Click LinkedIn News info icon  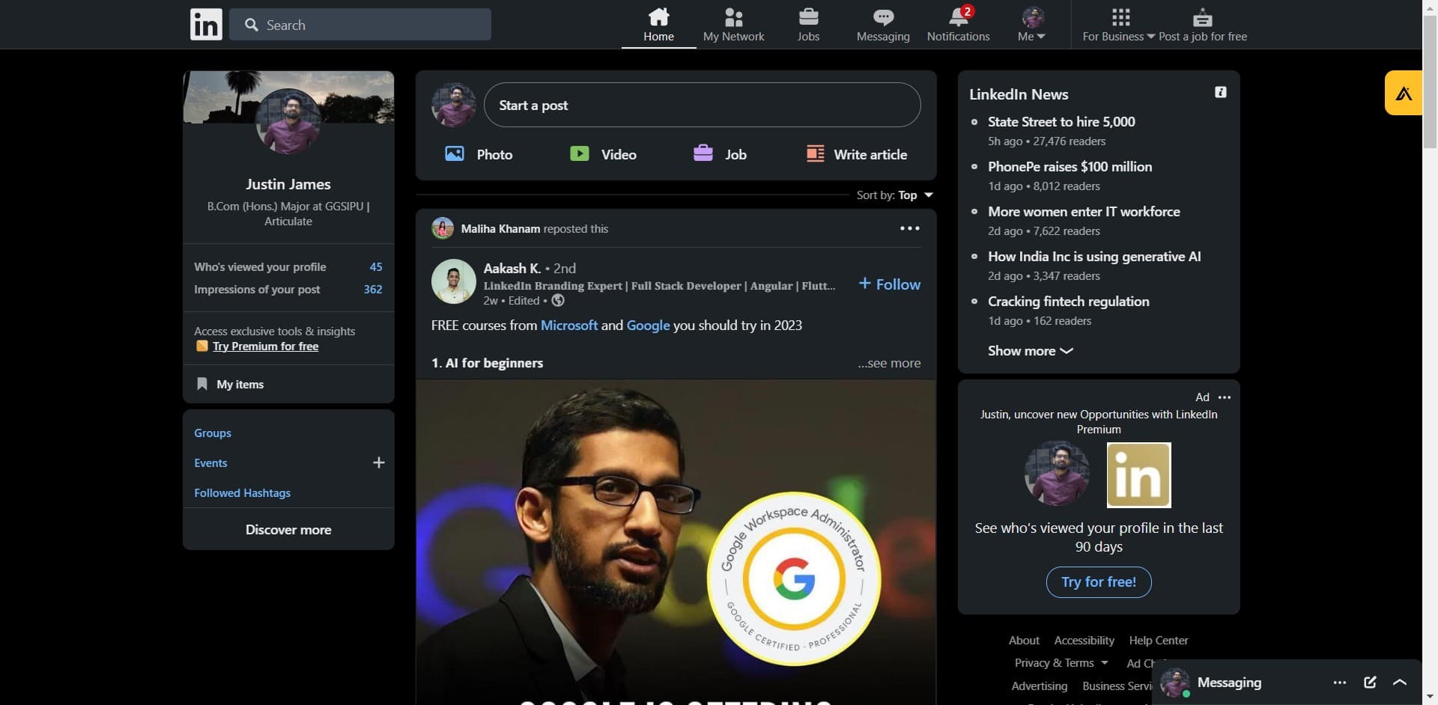[x=1221, y=92]
